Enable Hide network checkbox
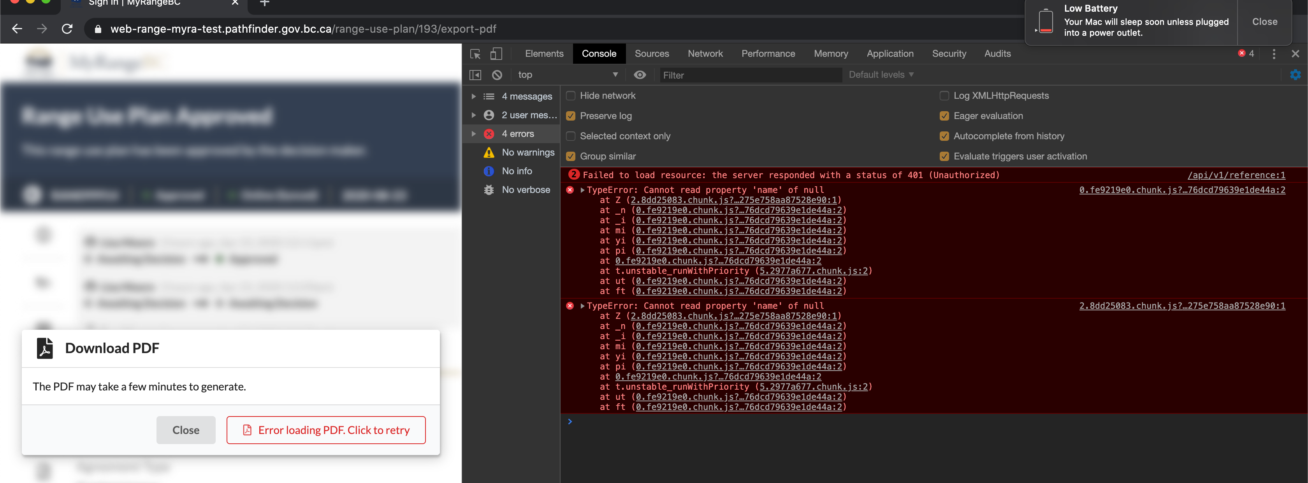The height and width of the screenshot is (483, 1308). [x=571, y=96]
